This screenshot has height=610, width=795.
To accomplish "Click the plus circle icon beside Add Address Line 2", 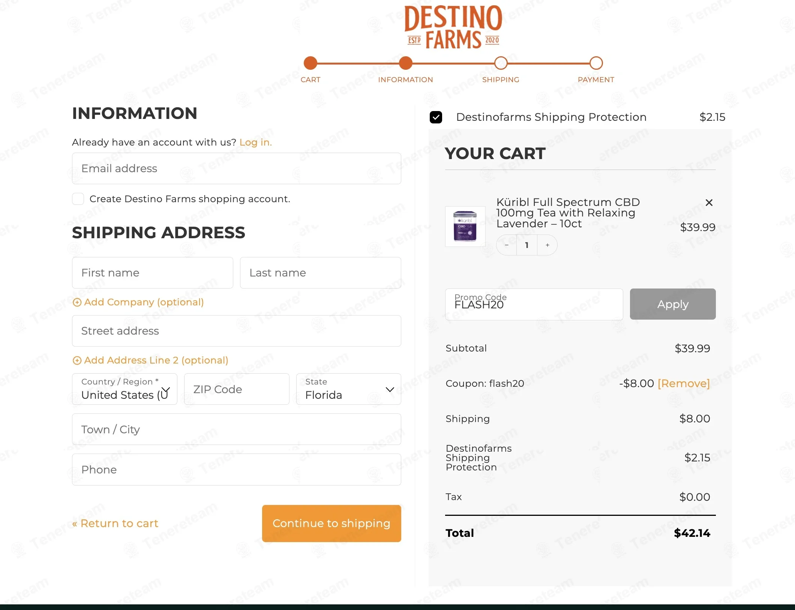I will [77, 361].
